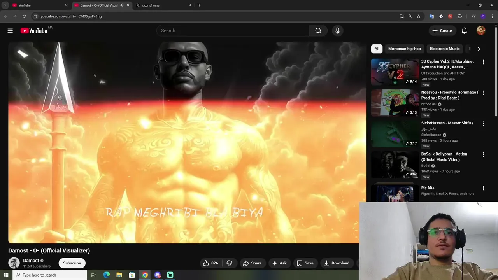Like the video with thumbs up
This screenshot has height=280, width=498.
point(210,263)
